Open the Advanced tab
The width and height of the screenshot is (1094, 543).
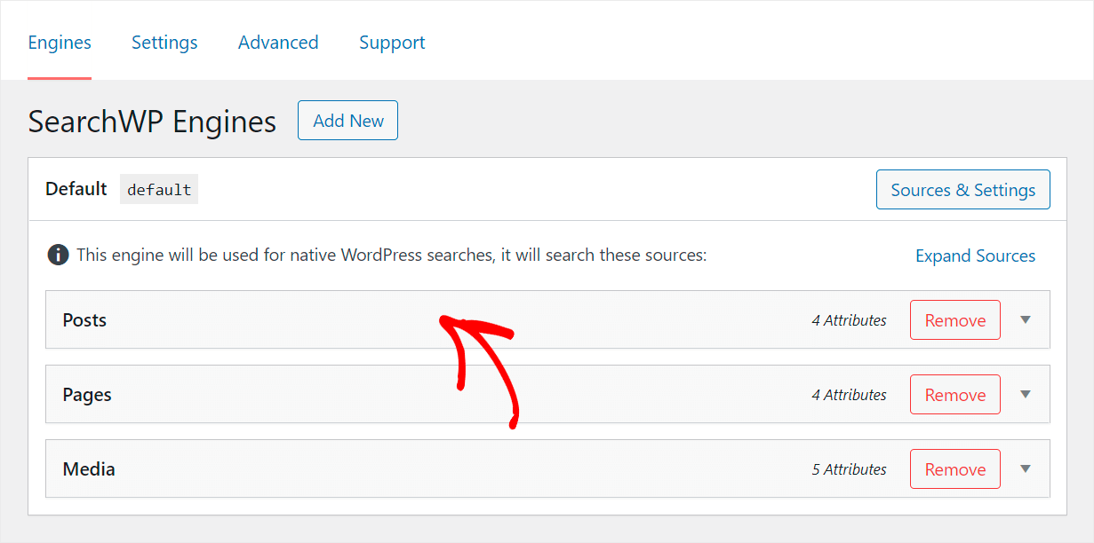tap(278, 43)
